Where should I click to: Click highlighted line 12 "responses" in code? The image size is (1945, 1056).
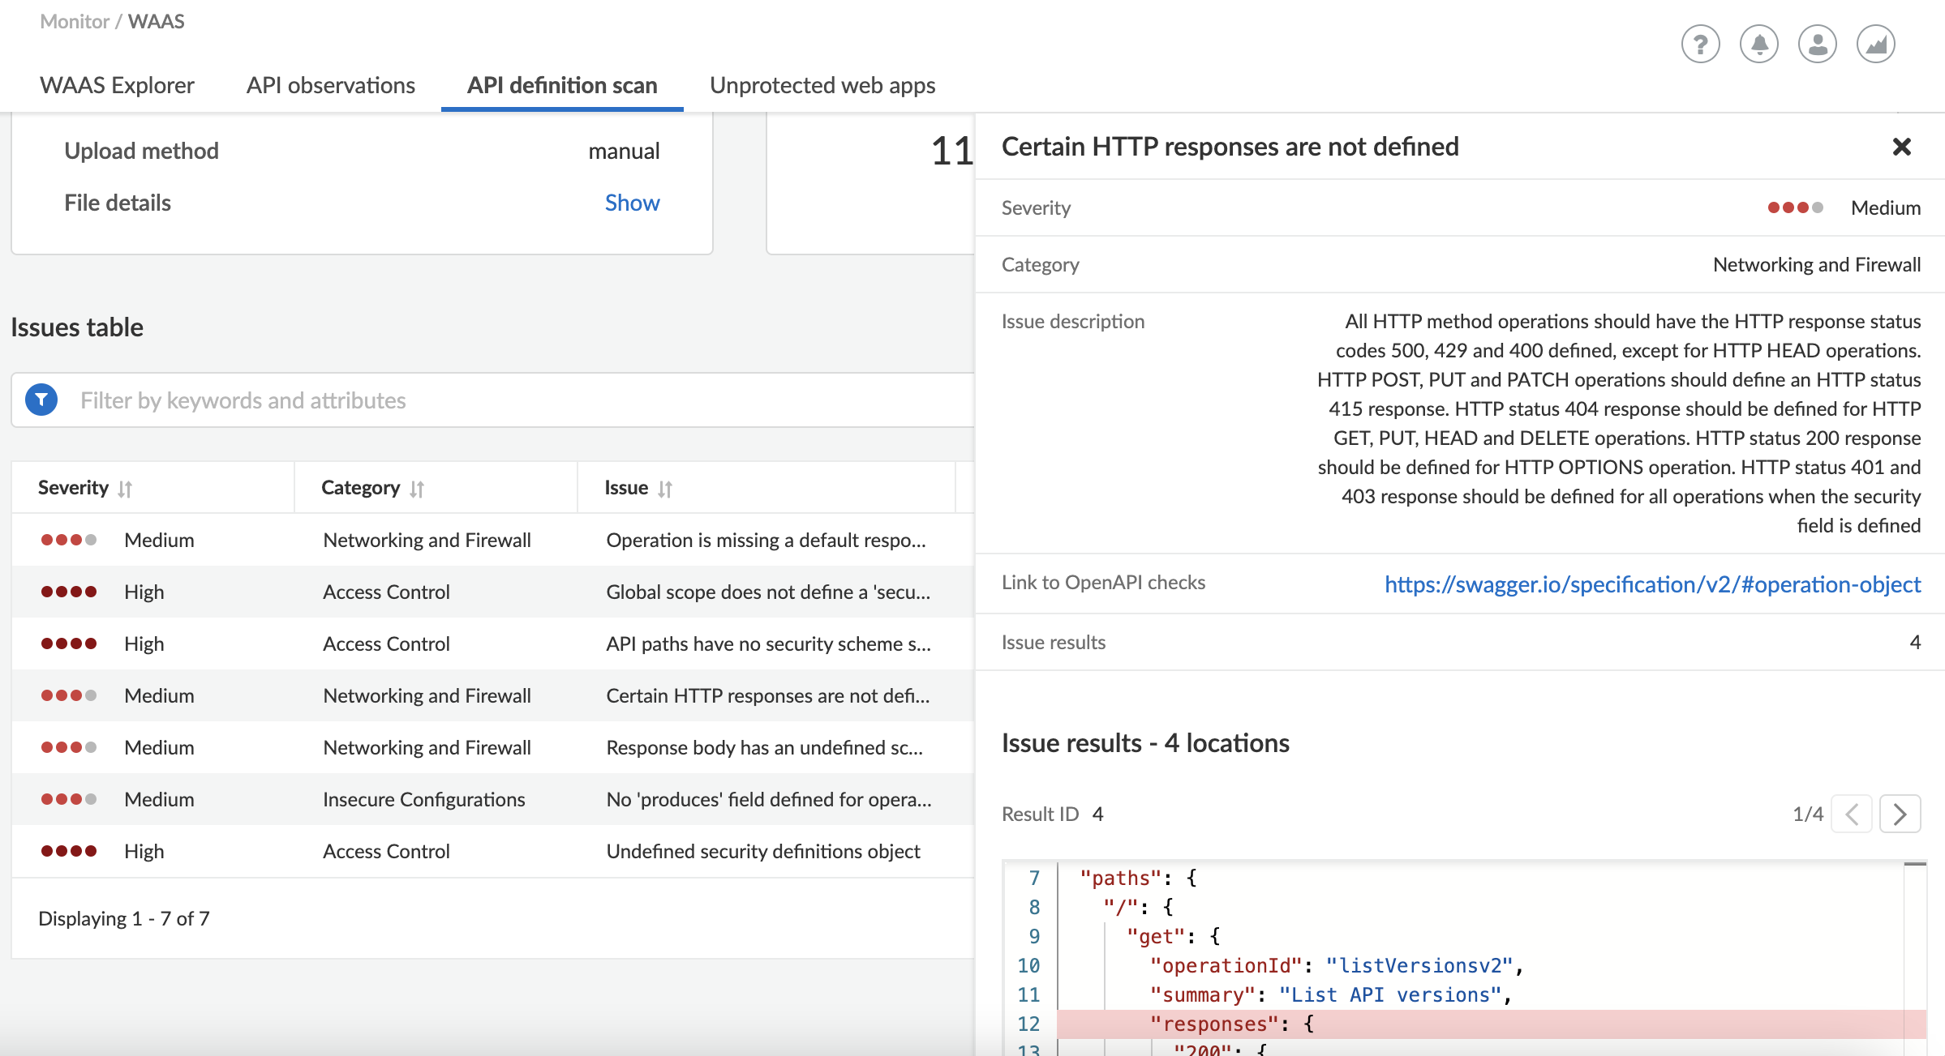click(x=1492, y=1024)
